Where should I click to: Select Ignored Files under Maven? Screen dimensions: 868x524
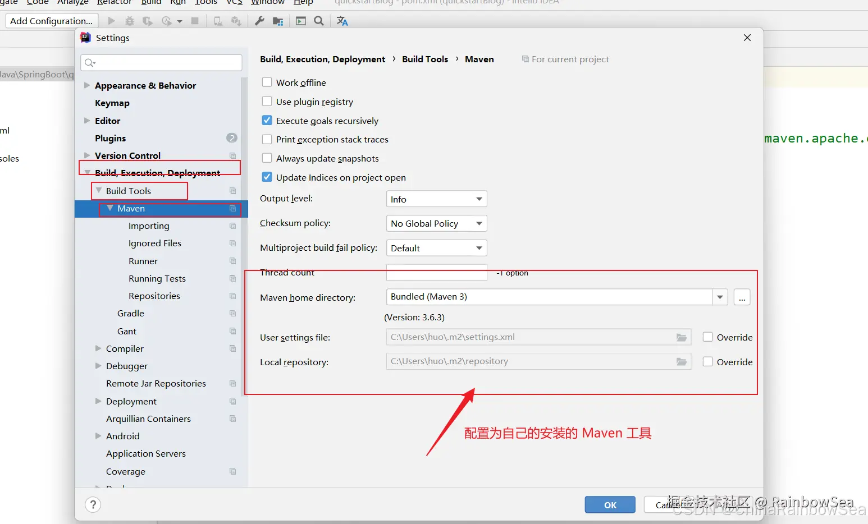155,243
